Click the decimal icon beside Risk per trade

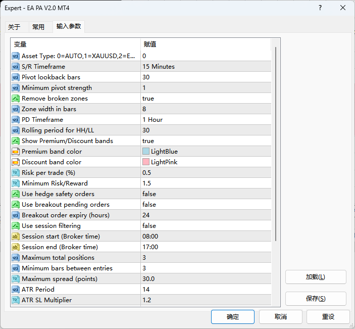16,173
